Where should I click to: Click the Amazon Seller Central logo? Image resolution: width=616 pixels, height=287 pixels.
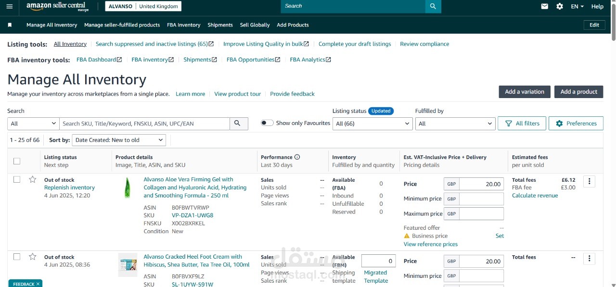57,6
